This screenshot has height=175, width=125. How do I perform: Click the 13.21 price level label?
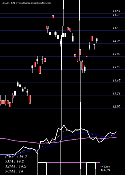[116, 93]
